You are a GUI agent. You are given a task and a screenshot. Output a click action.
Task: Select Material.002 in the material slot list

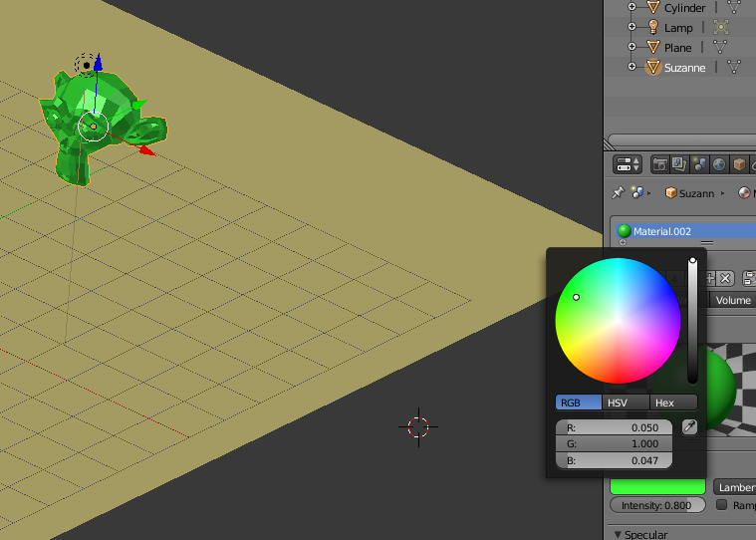point(685,231)
